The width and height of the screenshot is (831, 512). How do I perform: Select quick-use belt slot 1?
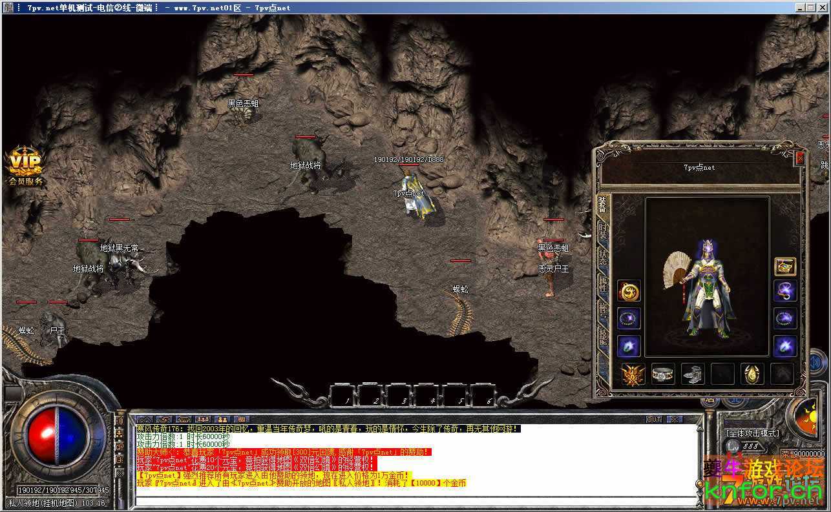pos(342,395)
